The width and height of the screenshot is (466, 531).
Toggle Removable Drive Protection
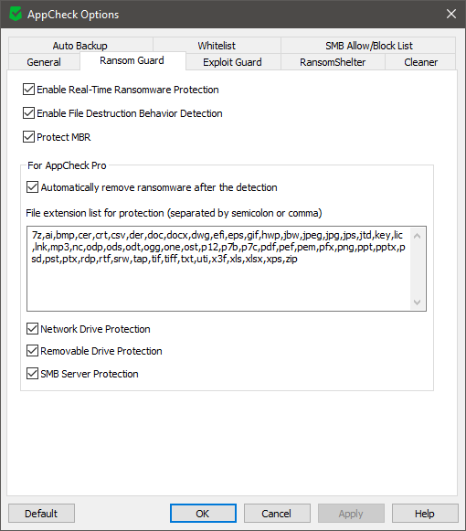coord(33,351)
